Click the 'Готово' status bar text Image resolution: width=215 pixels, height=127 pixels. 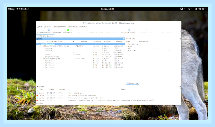pyautogui.click(x=40, y=103)
